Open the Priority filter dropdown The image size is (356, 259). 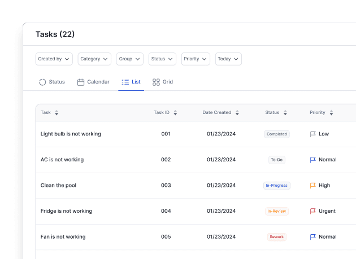(x=196, y=59)
